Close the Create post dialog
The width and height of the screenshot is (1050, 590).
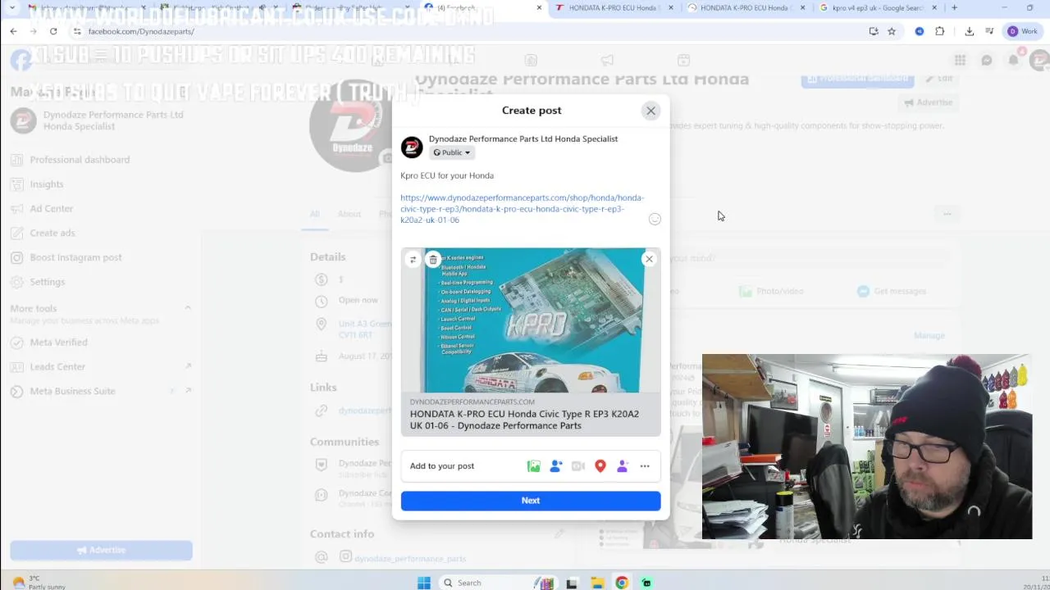[651, 111]
